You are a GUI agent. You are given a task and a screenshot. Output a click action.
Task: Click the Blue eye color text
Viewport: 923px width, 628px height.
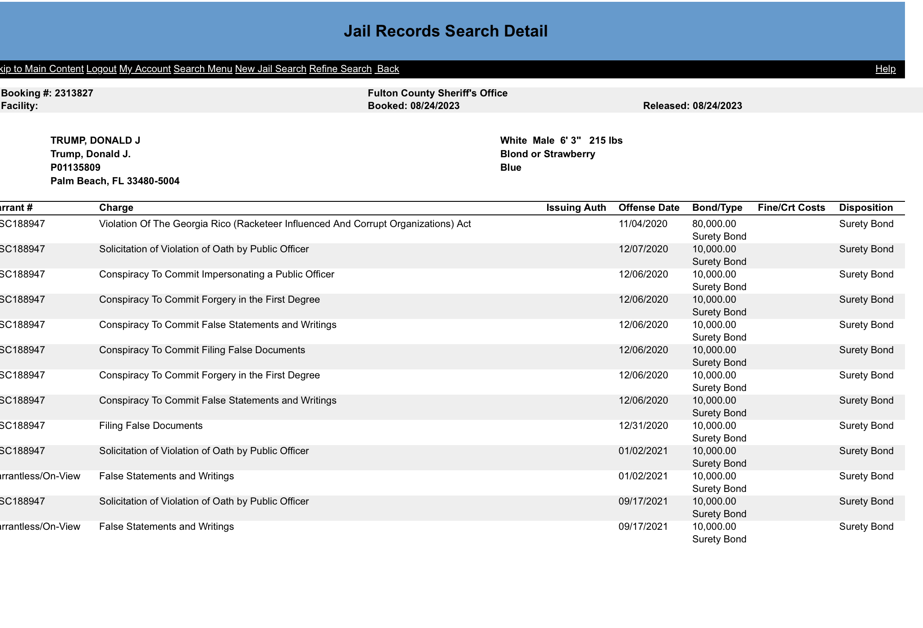point(511,168)
